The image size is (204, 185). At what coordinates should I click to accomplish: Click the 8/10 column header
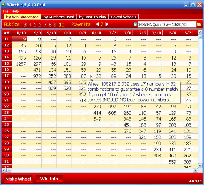point(95,33)
